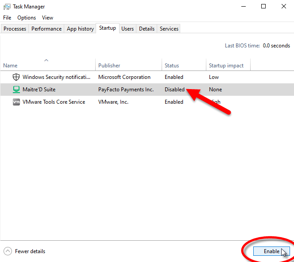Select the Users tab
Image resolution: width=294 pixels, height=262 pixels.
click(128, 29)
